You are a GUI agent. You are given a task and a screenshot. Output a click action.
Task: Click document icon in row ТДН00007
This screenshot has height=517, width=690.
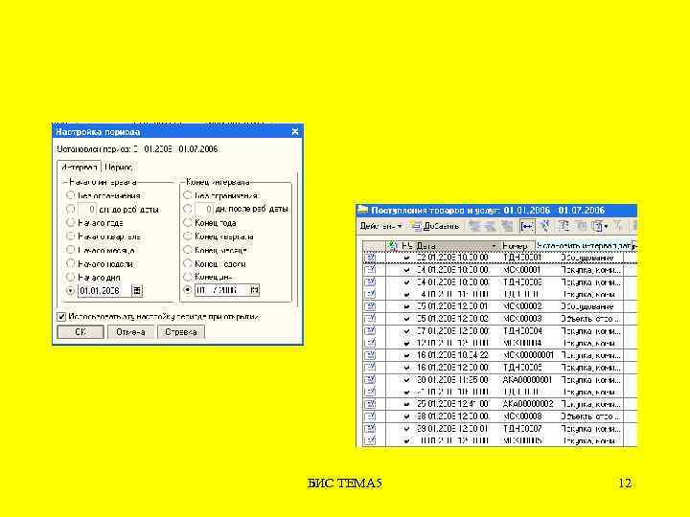coord(370,428)
